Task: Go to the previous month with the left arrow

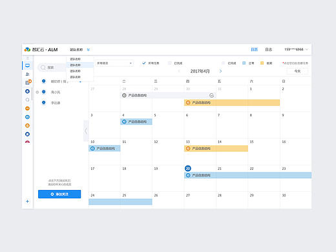Action: (x=179, y=71)
